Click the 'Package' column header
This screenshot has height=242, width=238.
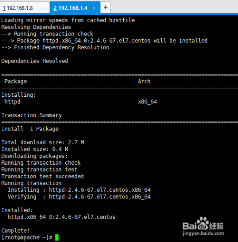(16, 82)
